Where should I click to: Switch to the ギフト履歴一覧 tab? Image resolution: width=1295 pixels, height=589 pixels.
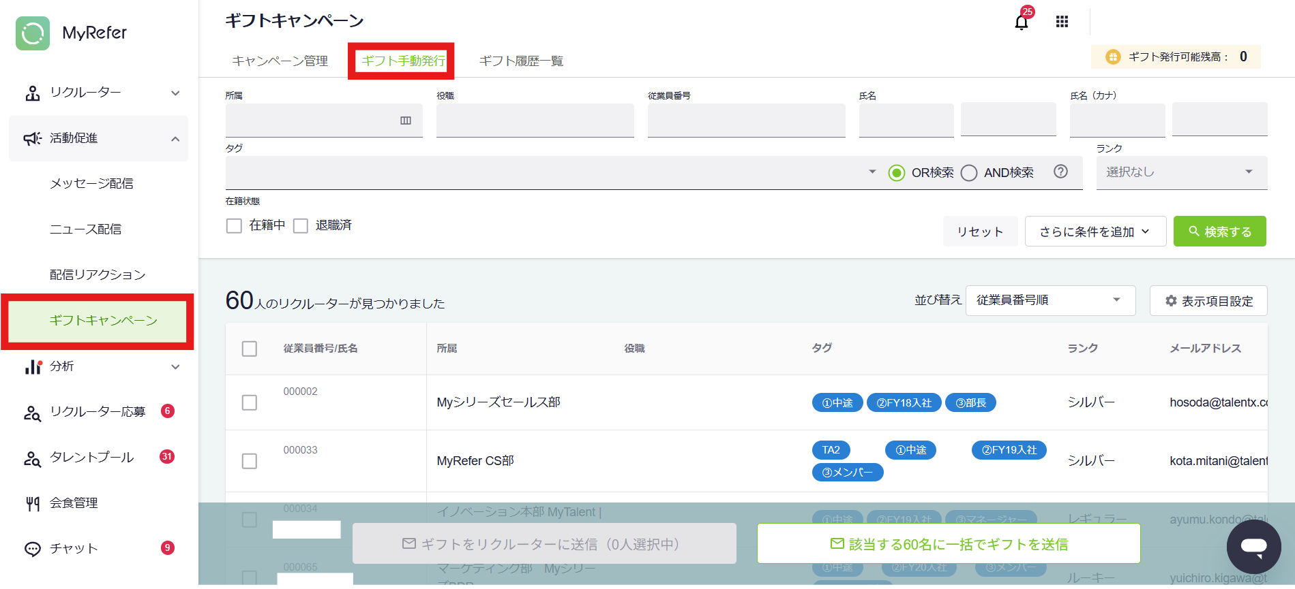click(521, 61)
